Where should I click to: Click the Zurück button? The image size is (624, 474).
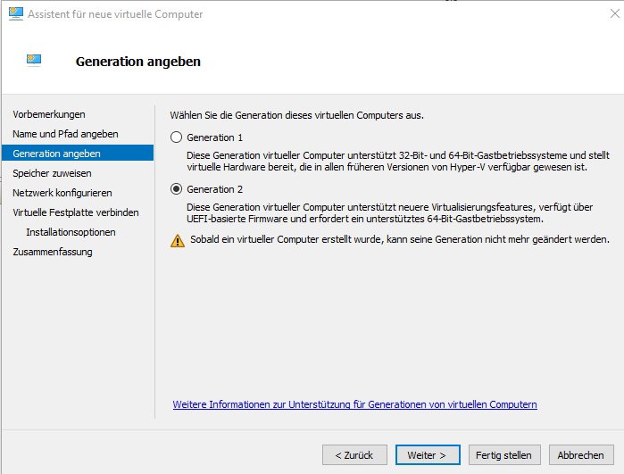pyautogui.click(x=354, y=454)
